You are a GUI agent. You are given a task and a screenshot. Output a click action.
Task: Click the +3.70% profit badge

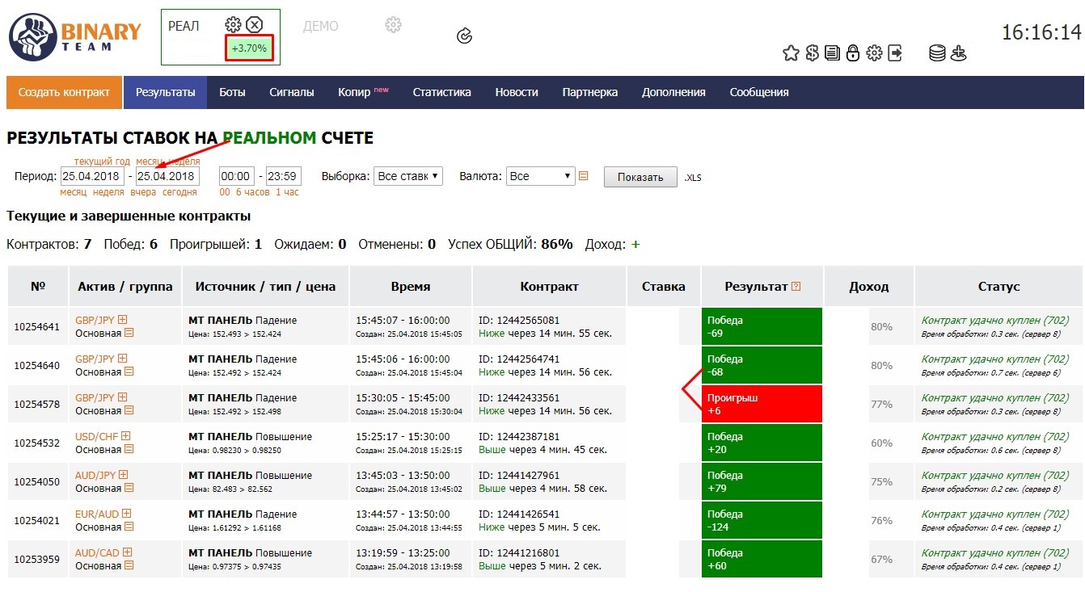249,48
